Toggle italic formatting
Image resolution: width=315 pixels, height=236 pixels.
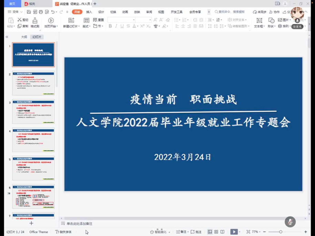[x=116, y=26]
